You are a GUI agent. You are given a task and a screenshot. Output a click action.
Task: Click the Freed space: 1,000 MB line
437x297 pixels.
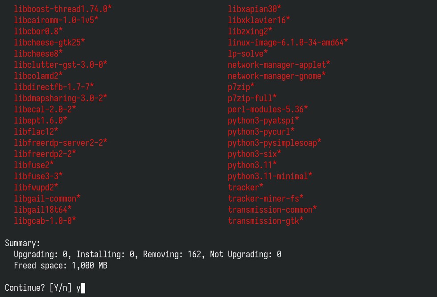(x=61, y=265)
